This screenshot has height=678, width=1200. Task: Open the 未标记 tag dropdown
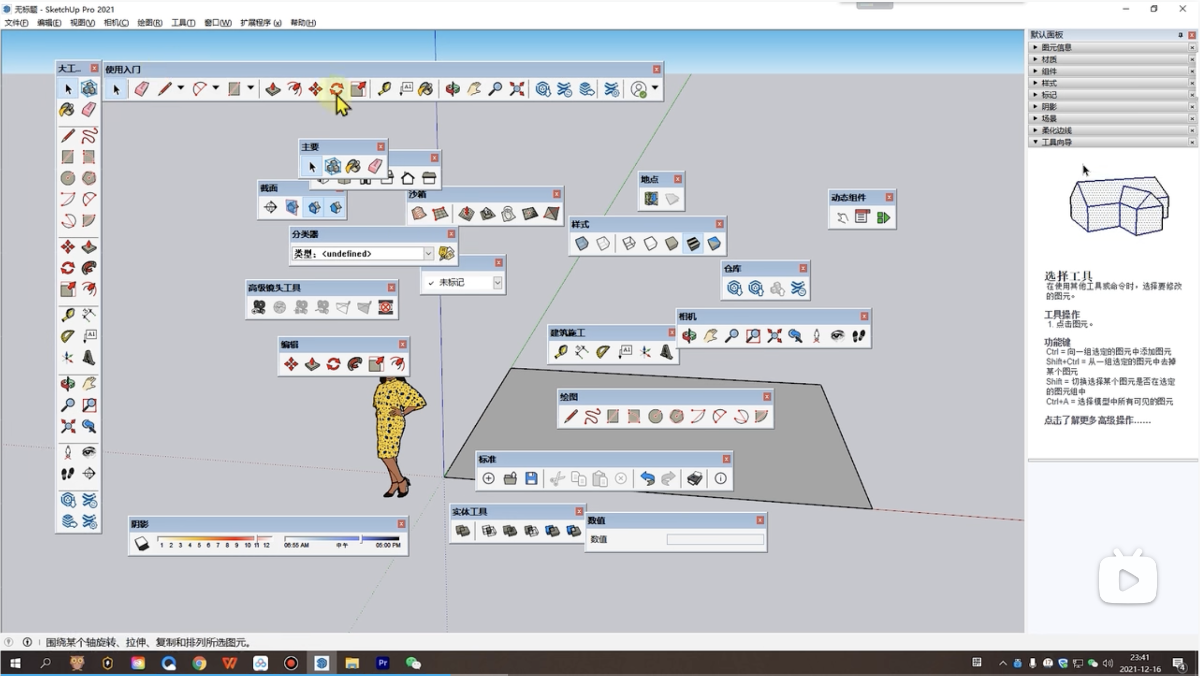click(x=497, y=282)
